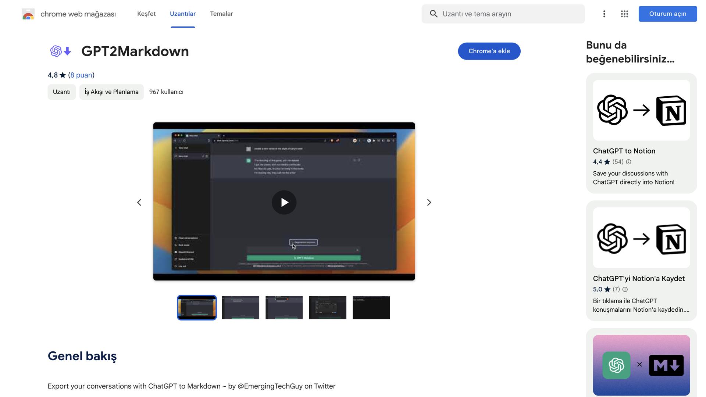Select the last screenshot thumbnail in carousel
This screenshot has width=706, height=397.
click(x=371, y=308)
